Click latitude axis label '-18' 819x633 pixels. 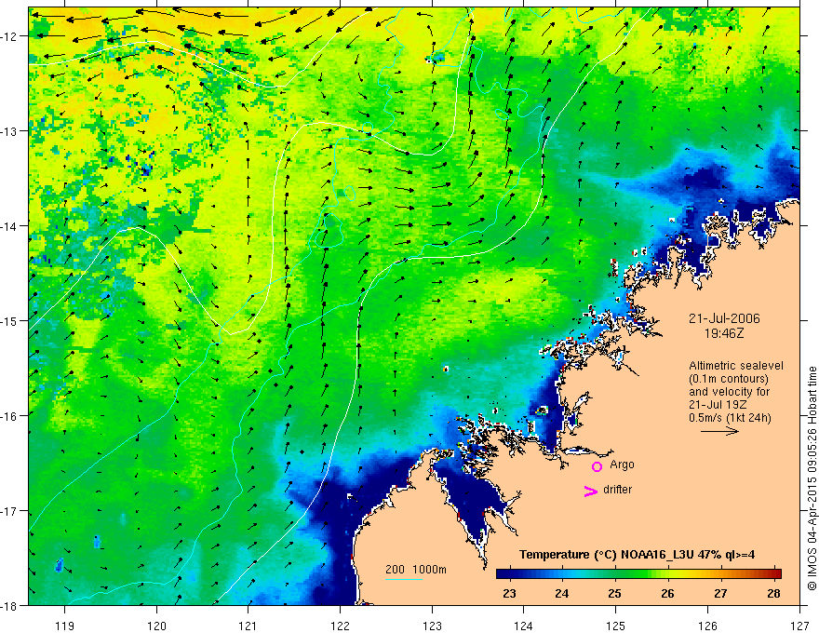[9, 606]
